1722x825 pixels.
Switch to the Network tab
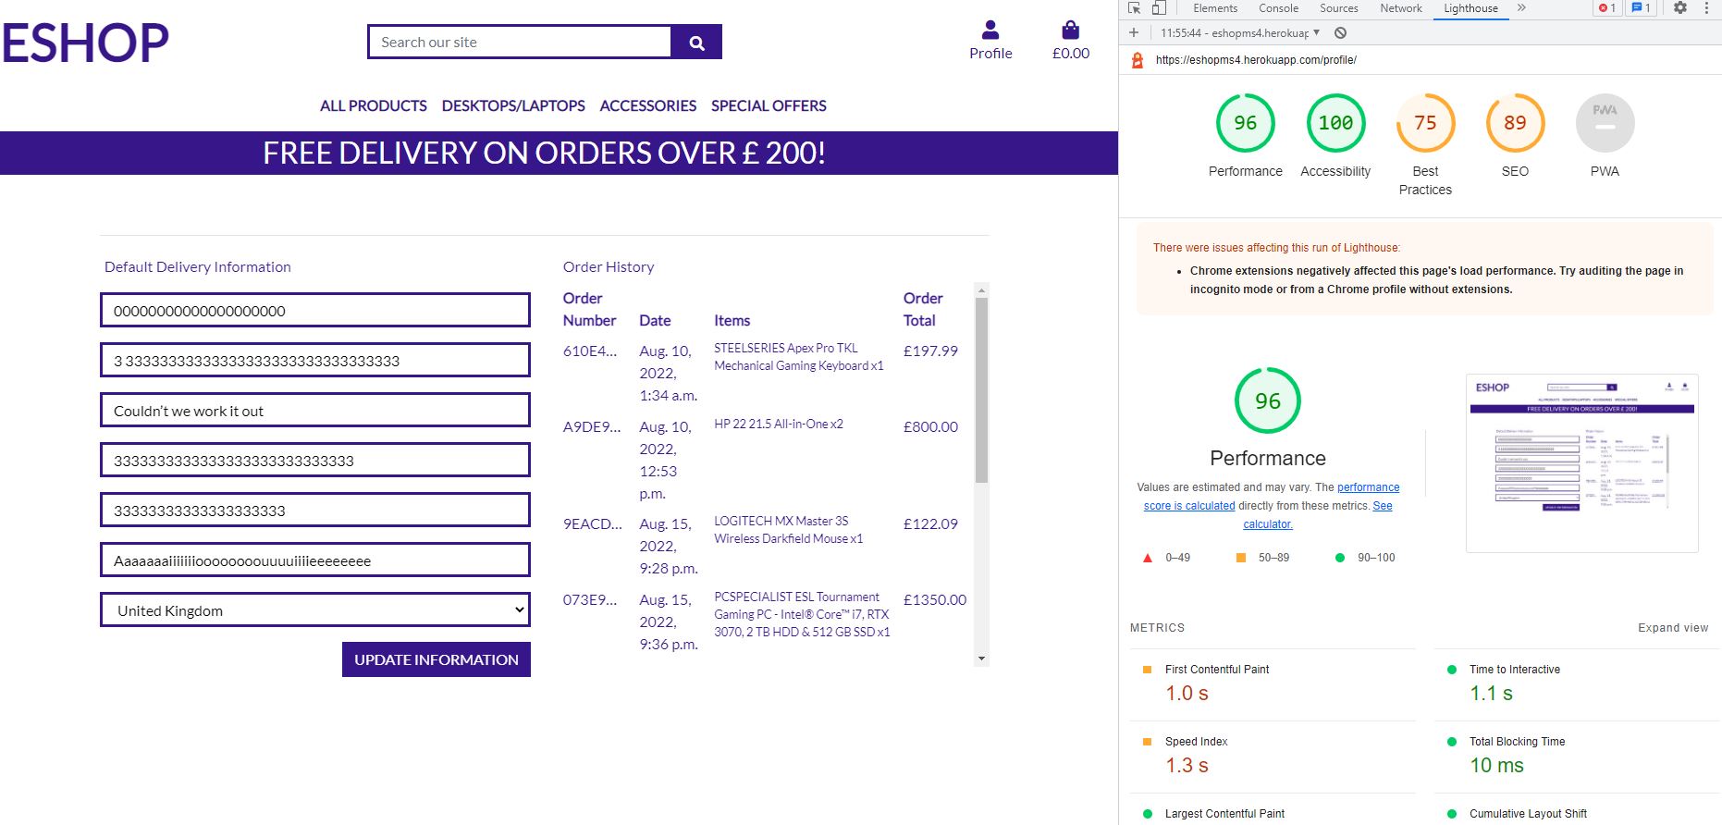[1400, 8]
